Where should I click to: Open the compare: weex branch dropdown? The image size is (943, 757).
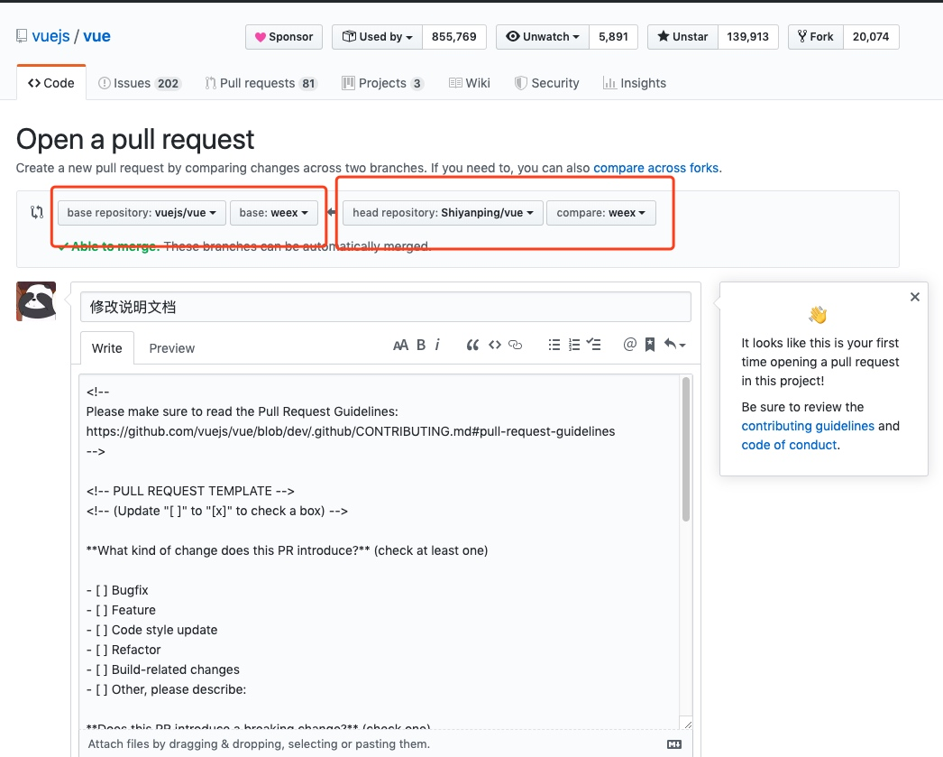[600, 213]
